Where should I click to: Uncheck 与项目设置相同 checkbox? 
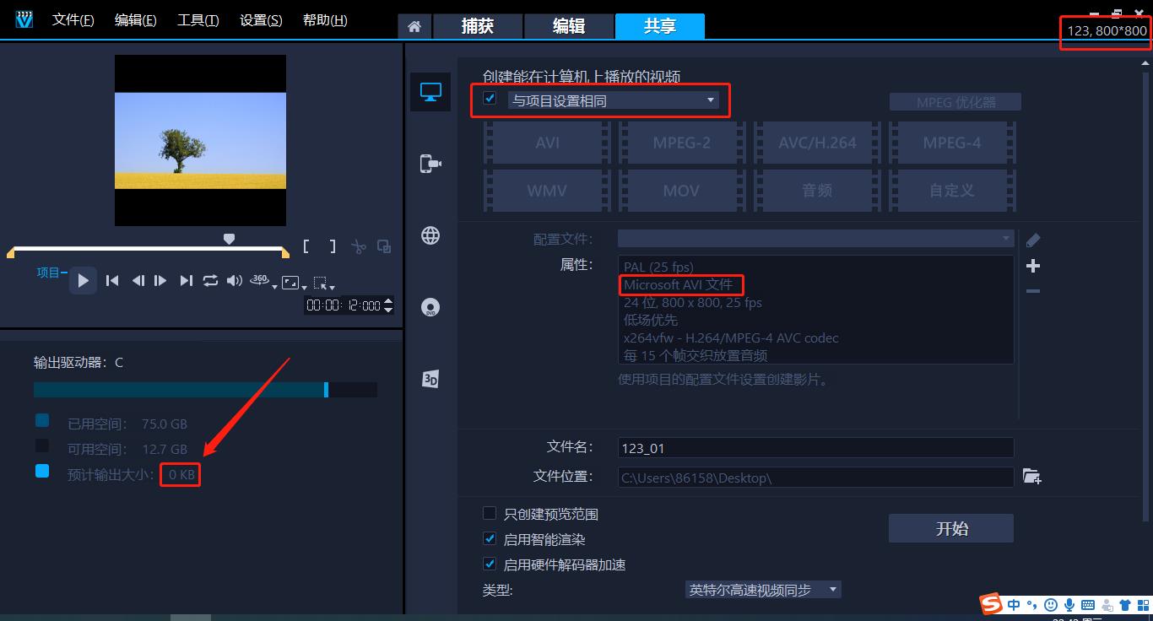tap(490, 98)
